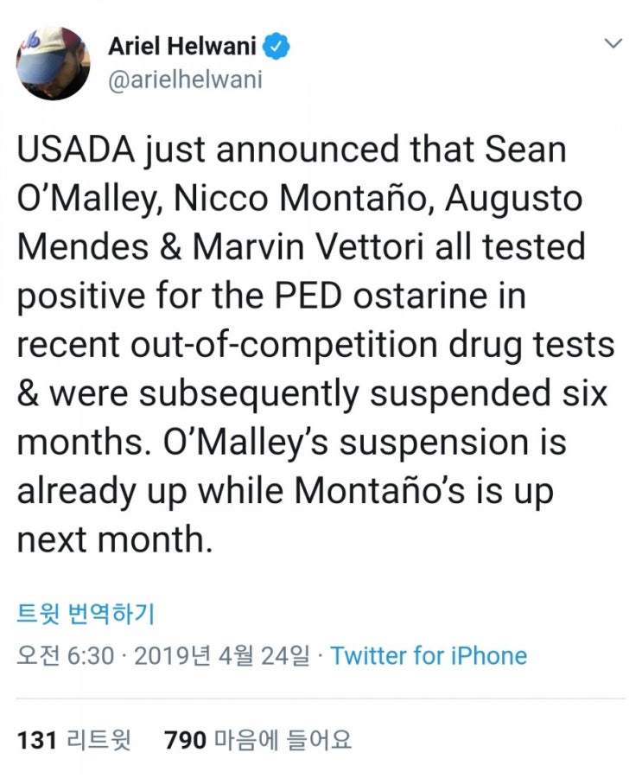642x778 pixels.
Task: Click the 트윗 번역하기 translate link
Action: (x=86, y=614)
